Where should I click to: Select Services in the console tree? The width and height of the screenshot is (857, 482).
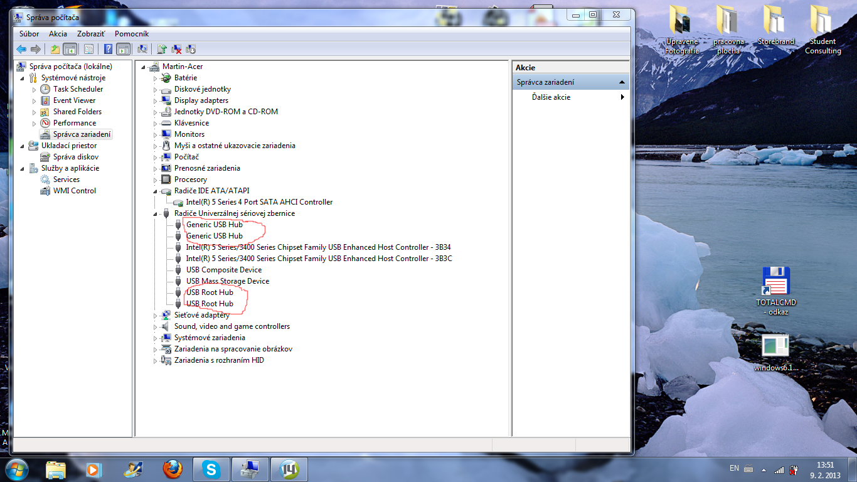tap(67, 179)
